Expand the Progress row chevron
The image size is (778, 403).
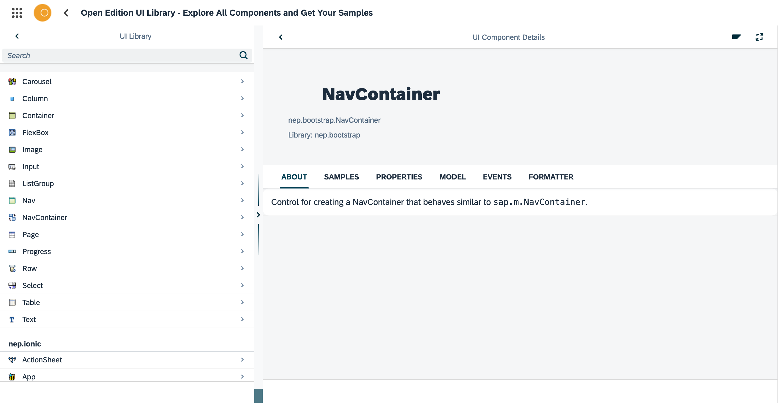tap(242, 251)
